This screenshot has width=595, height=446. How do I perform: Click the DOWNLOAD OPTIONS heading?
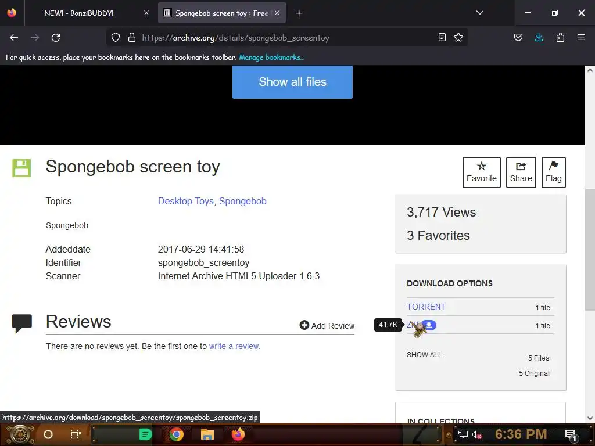[450, 283]
